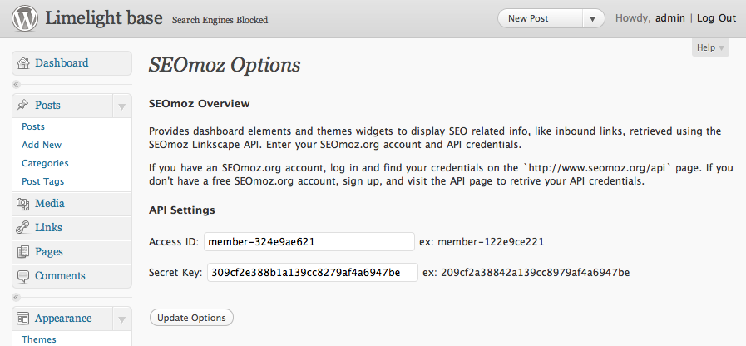Viewport: 746px width, 346px height.
Task: Click the Comments speech bubble icon
Action: click(22, 276)
